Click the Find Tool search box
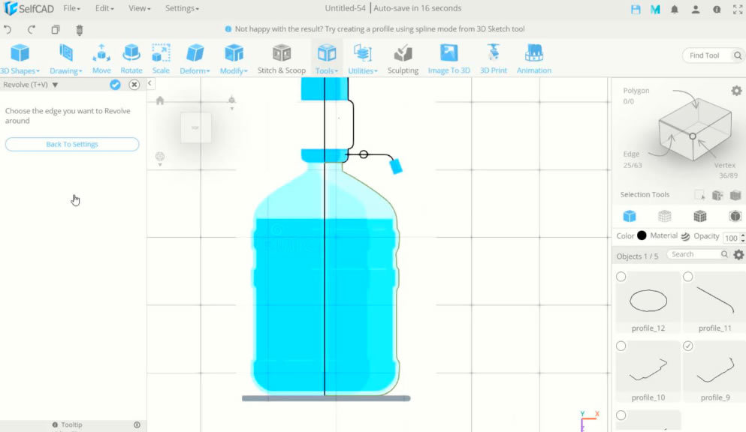Image resolution: width=746 pixels, height=432 pixels. point(712,55)
